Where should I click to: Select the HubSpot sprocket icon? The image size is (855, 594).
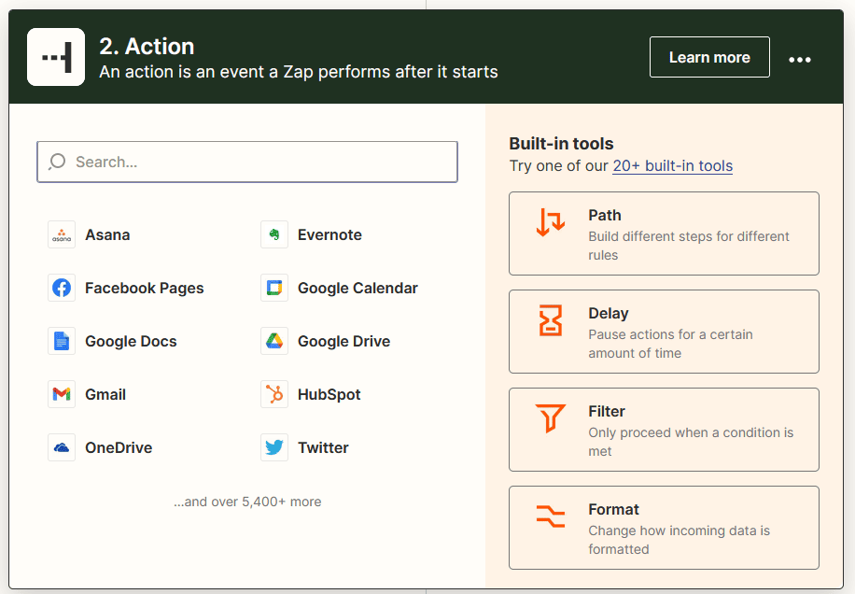point(274,395)
